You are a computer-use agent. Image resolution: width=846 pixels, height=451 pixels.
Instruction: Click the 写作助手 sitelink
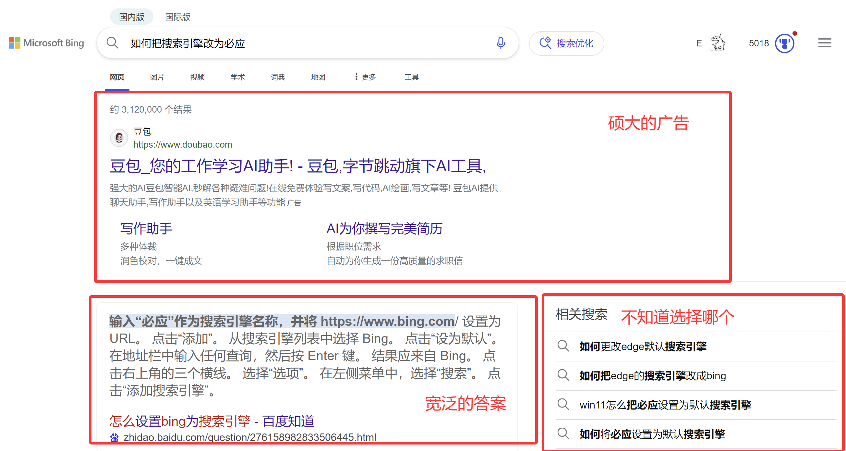tap(146, 229)
